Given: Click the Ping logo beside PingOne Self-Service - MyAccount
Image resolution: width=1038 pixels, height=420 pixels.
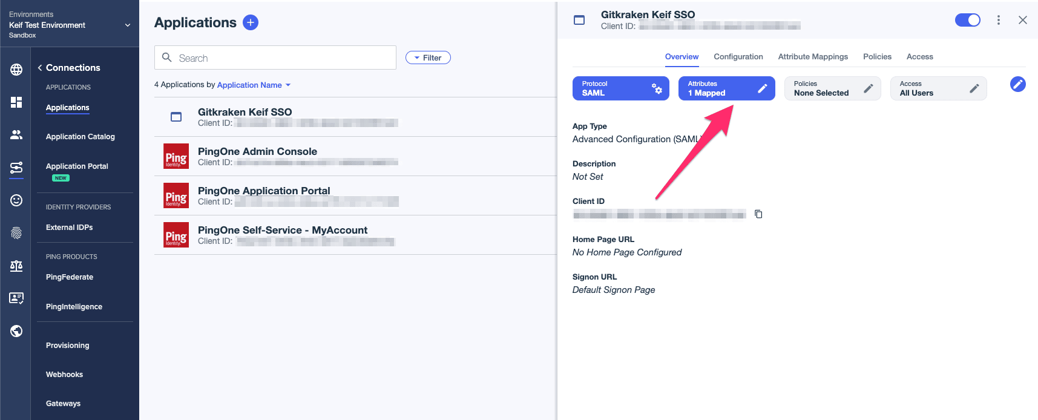Looking at the screenshot, I should pos(176,235).
